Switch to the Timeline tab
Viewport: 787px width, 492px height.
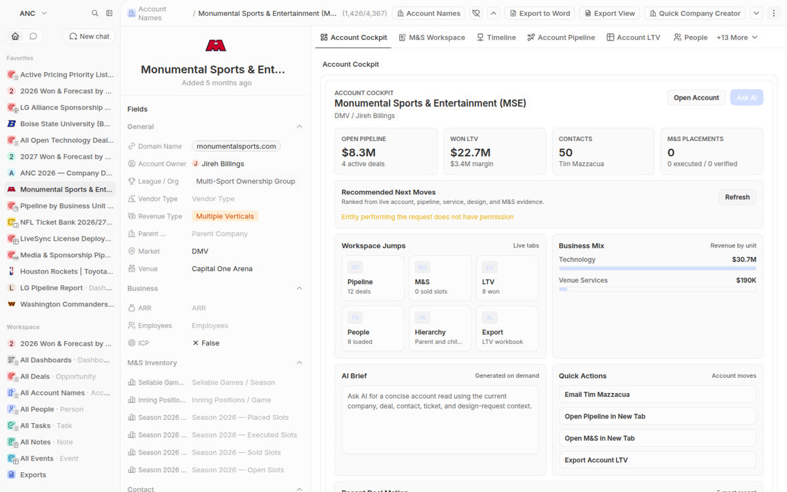[496, 37]
